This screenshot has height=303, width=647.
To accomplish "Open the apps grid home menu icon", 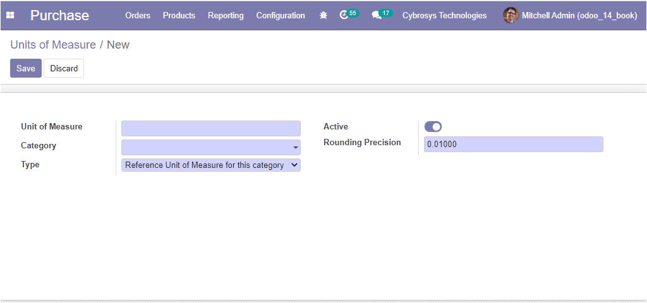I will click(10, 15).
